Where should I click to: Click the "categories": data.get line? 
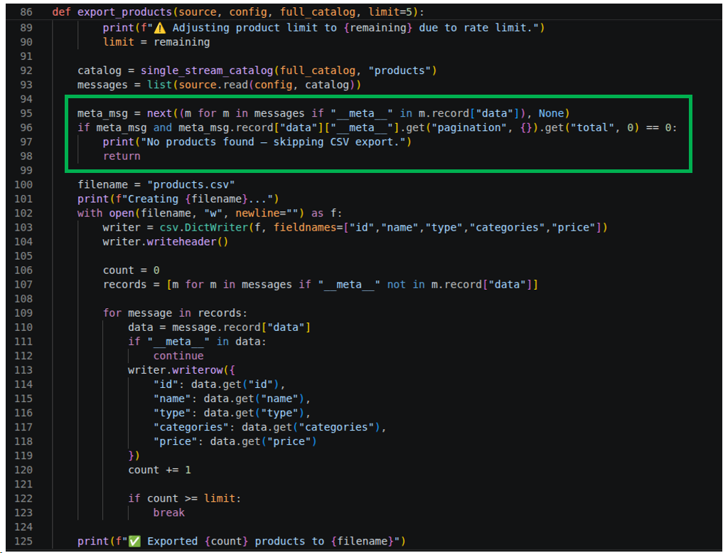pyautogui.click(x=269, y=428)
